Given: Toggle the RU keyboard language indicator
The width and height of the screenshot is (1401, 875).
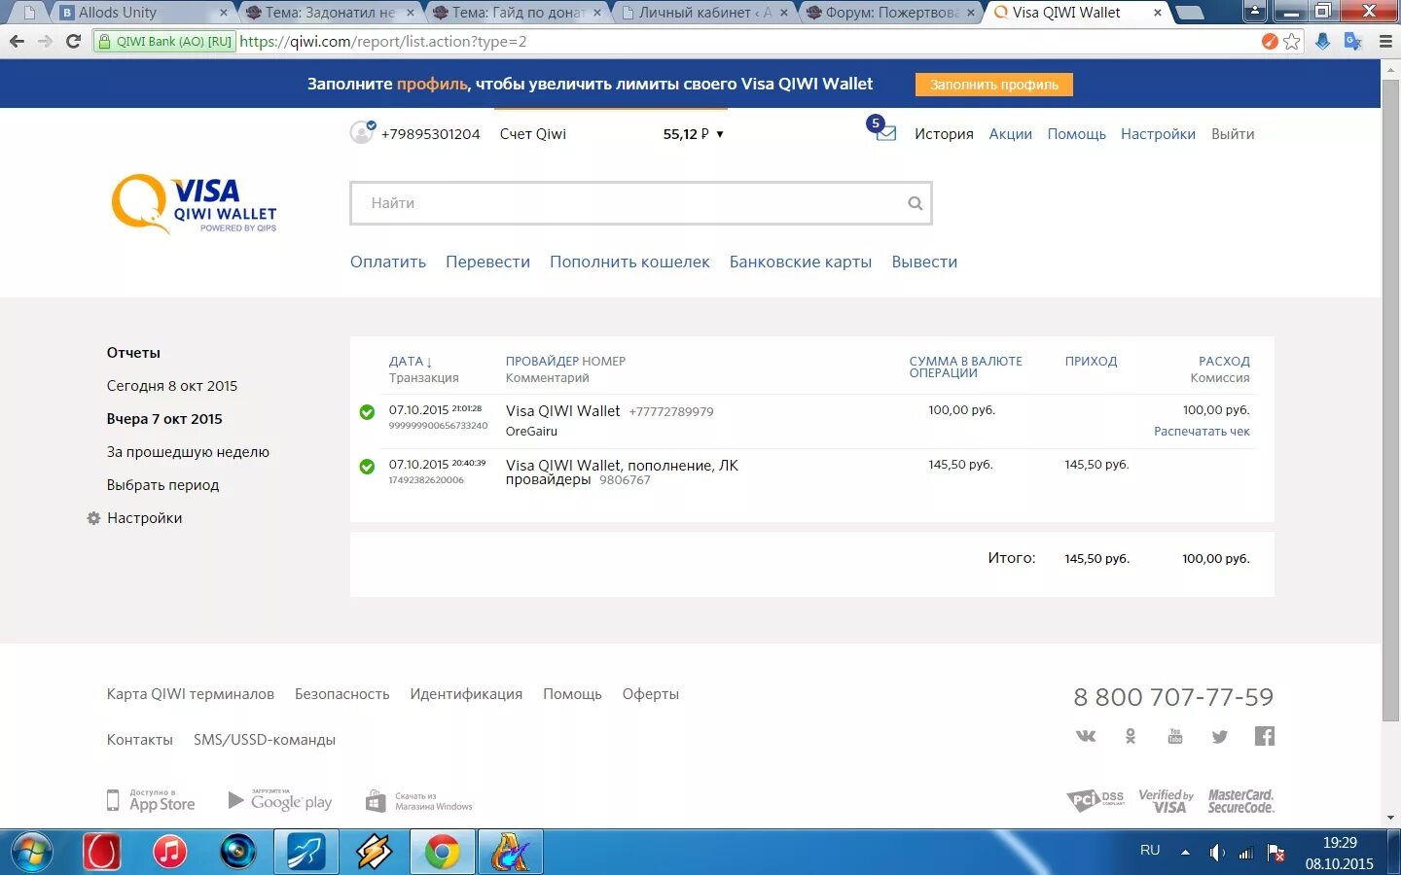Looking at the screenshot, I should click(1149, 850).
